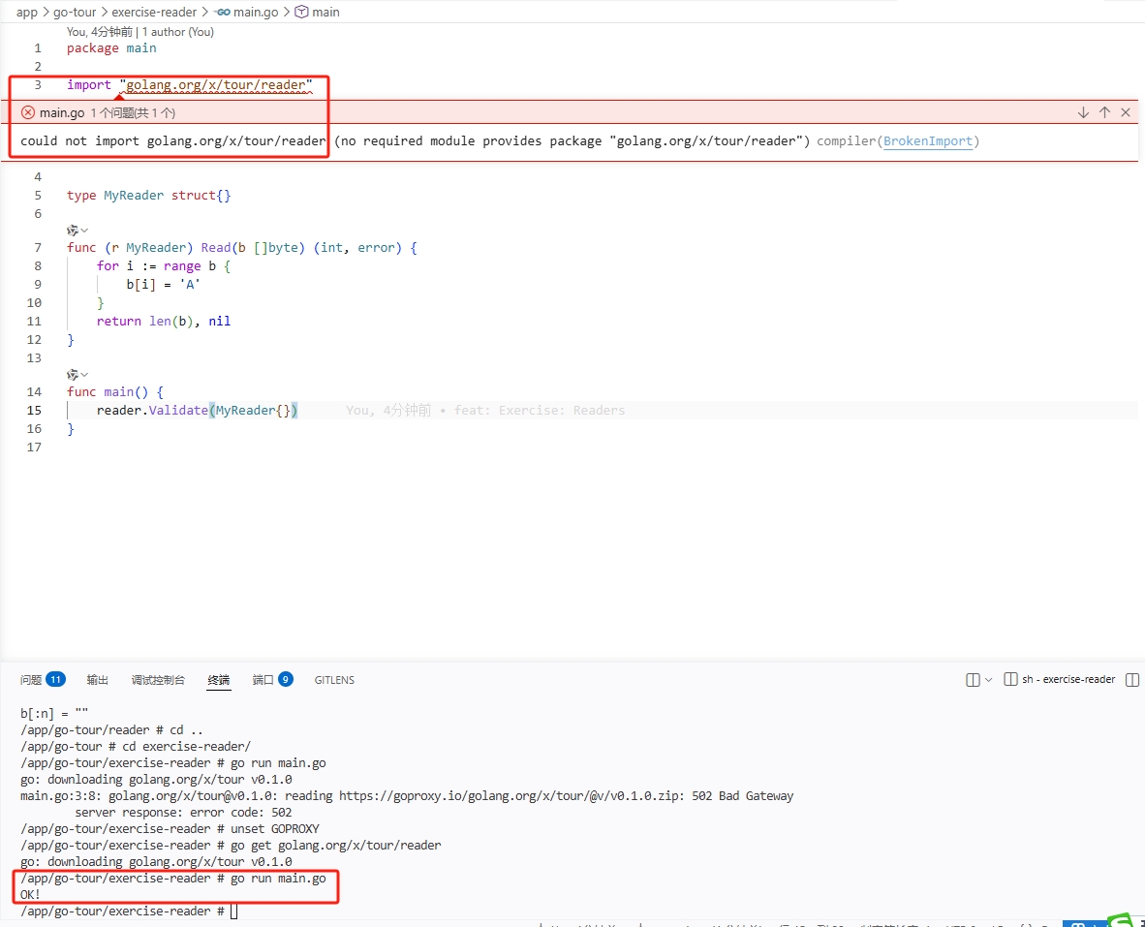Image resolution: width=1145 pixels, height=927 pixels.
Task: Click 'You, 4分钟前' blame code lens
Action: (100, 31)
